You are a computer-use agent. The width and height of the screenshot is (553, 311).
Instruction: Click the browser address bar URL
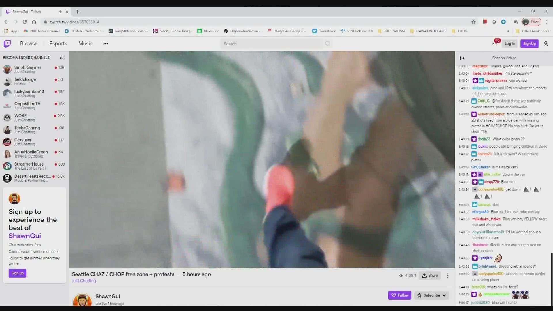pyautogui.click(x=74, y=22)
